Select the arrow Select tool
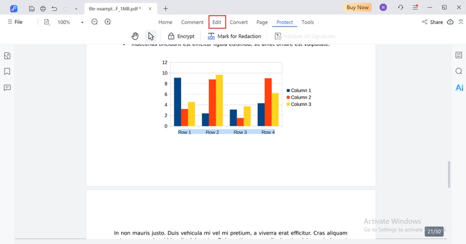This screenshot has width=466, height=244. [151, 36]
